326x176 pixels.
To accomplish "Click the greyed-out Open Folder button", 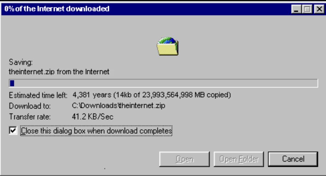I will coord(239,159).
